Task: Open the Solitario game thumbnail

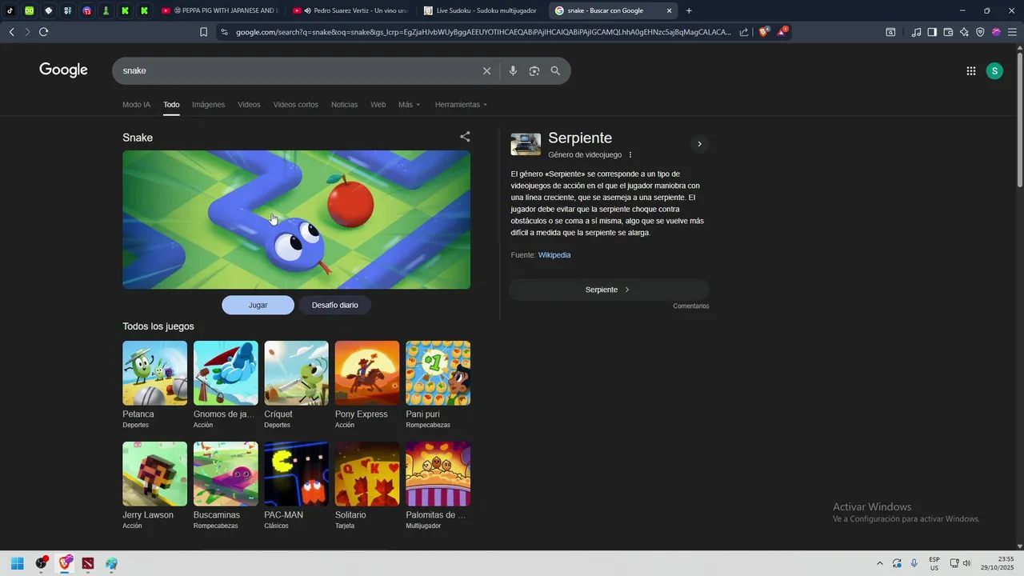Action: 367,474
